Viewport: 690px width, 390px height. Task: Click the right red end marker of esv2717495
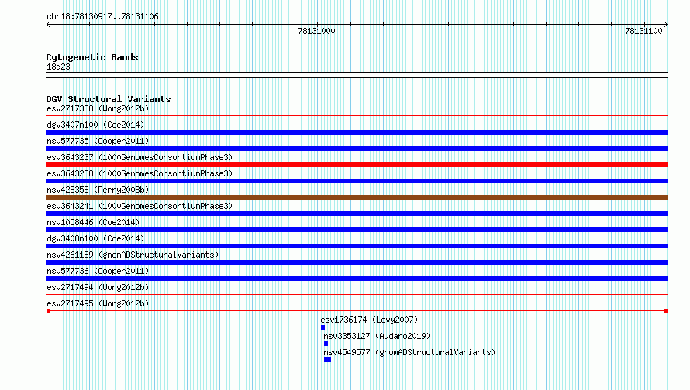[665, 311]
